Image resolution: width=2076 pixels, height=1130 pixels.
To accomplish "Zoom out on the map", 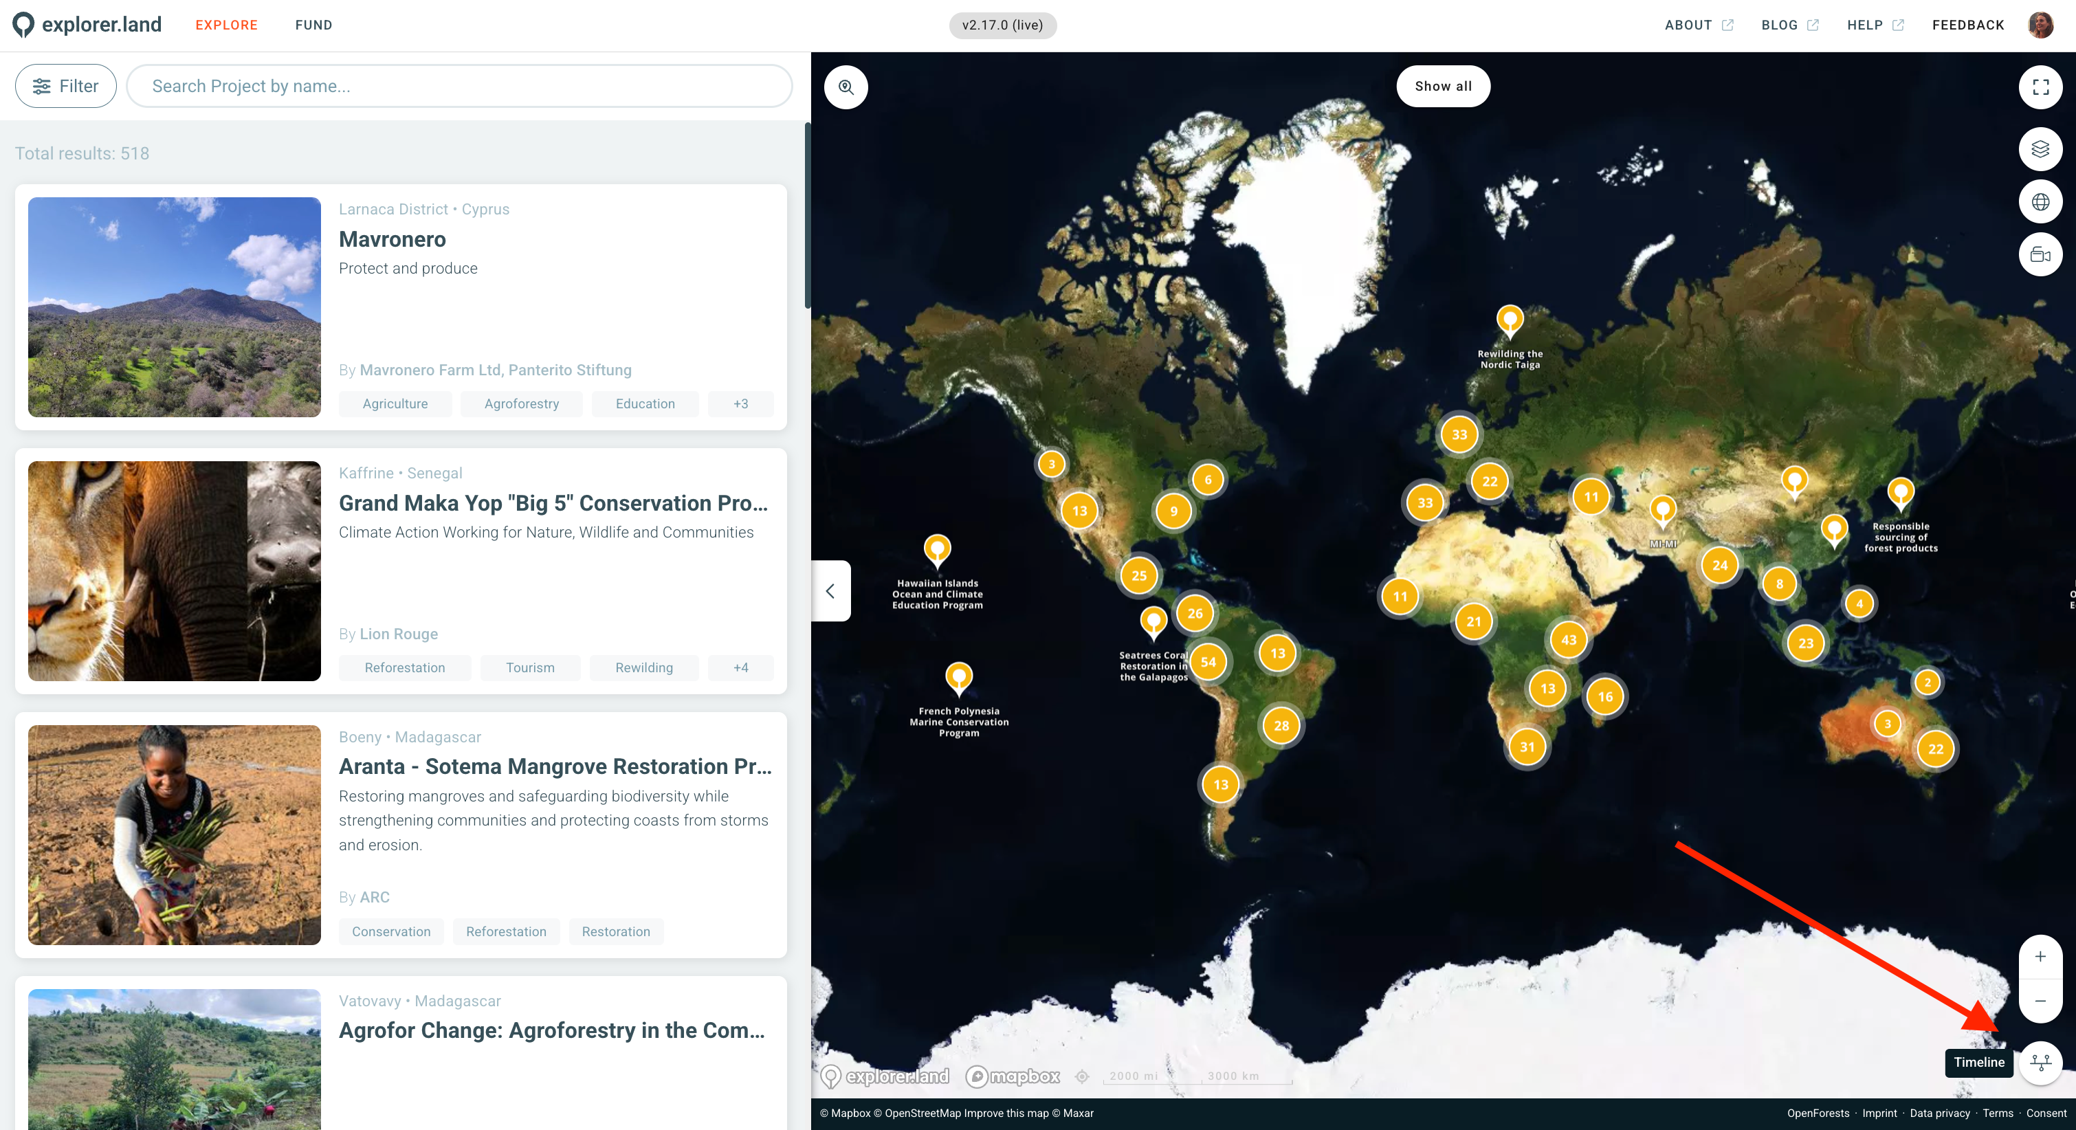I will tap(2040, 1001).
